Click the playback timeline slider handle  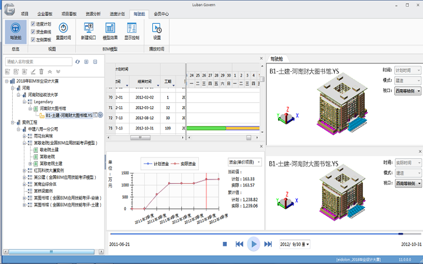[401, 234]
